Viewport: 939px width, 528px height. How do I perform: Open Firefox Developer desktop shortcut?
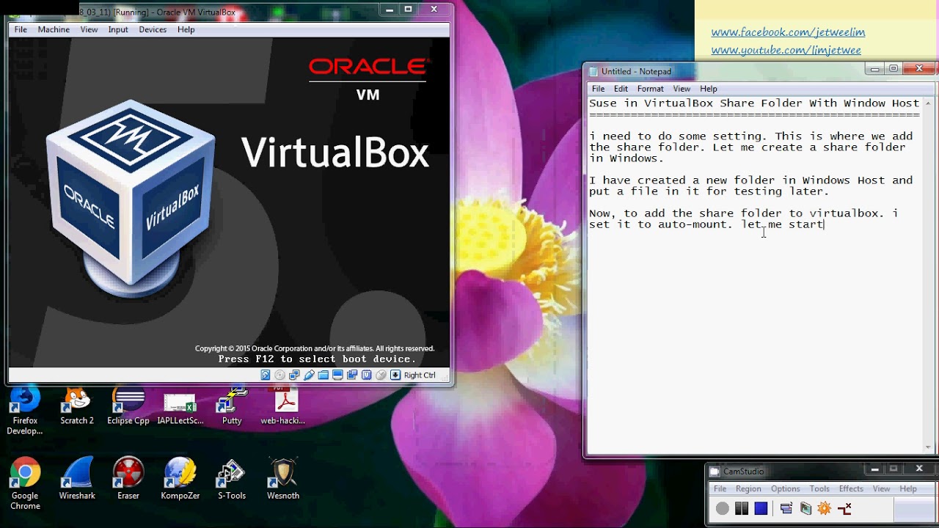coord(25,411)
